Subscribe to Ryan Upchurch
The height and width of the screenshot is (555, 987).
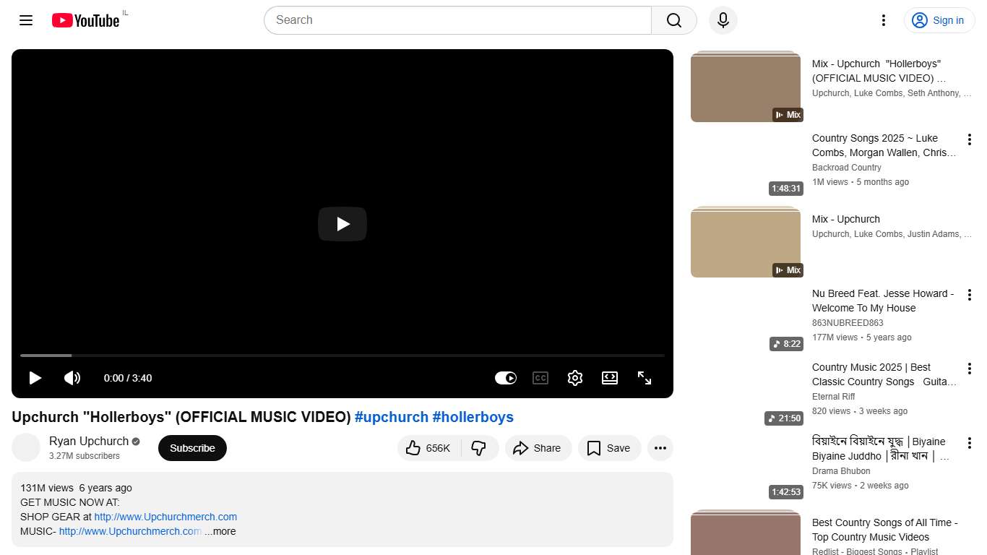pos(191,448)
